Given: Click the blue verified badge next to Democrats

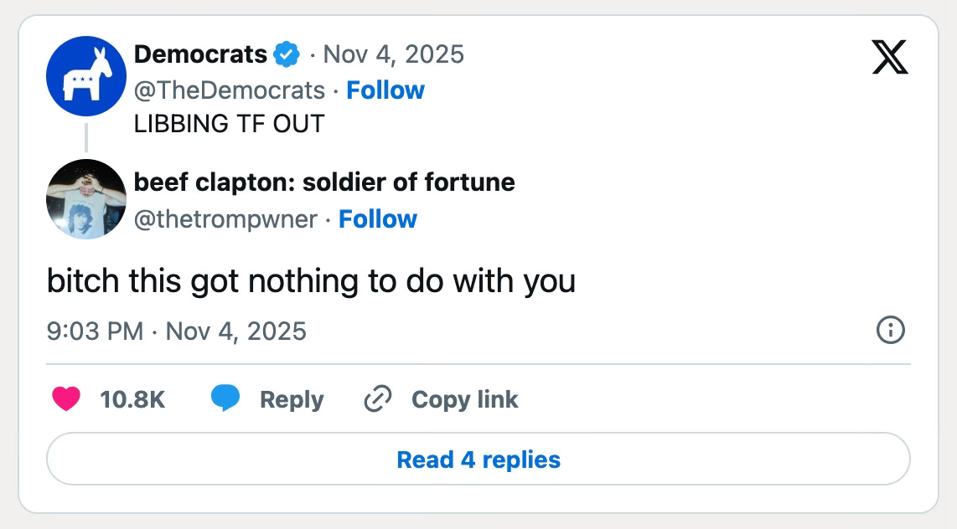Looking at the screenshot, I should coord(283,54).
